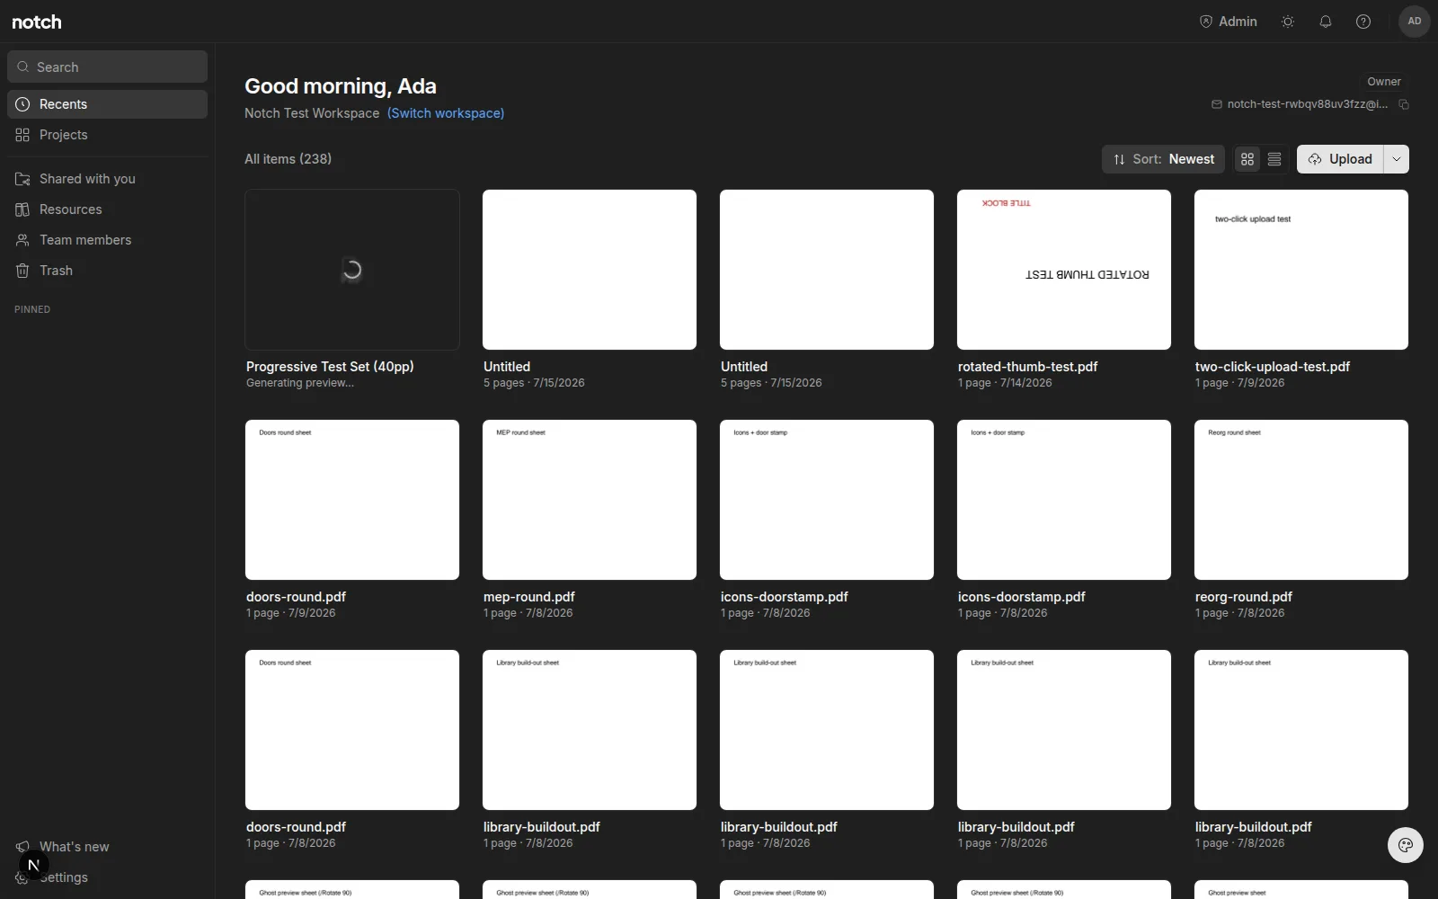Click the doors-round.pdf name dated 7/8/2026
The height and width of the screenshot is (899, 1438).
point(296,827)
